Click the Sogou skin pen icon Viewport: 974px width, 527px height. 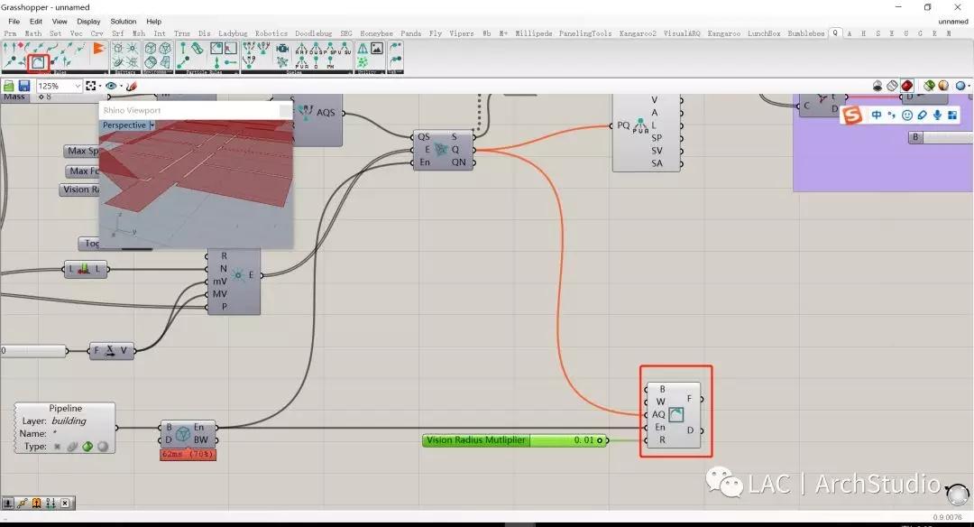pos(923,115)
